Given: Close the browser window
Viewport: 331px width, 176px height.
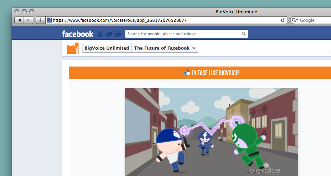Looking at the screenshot, I should [17, 12].
